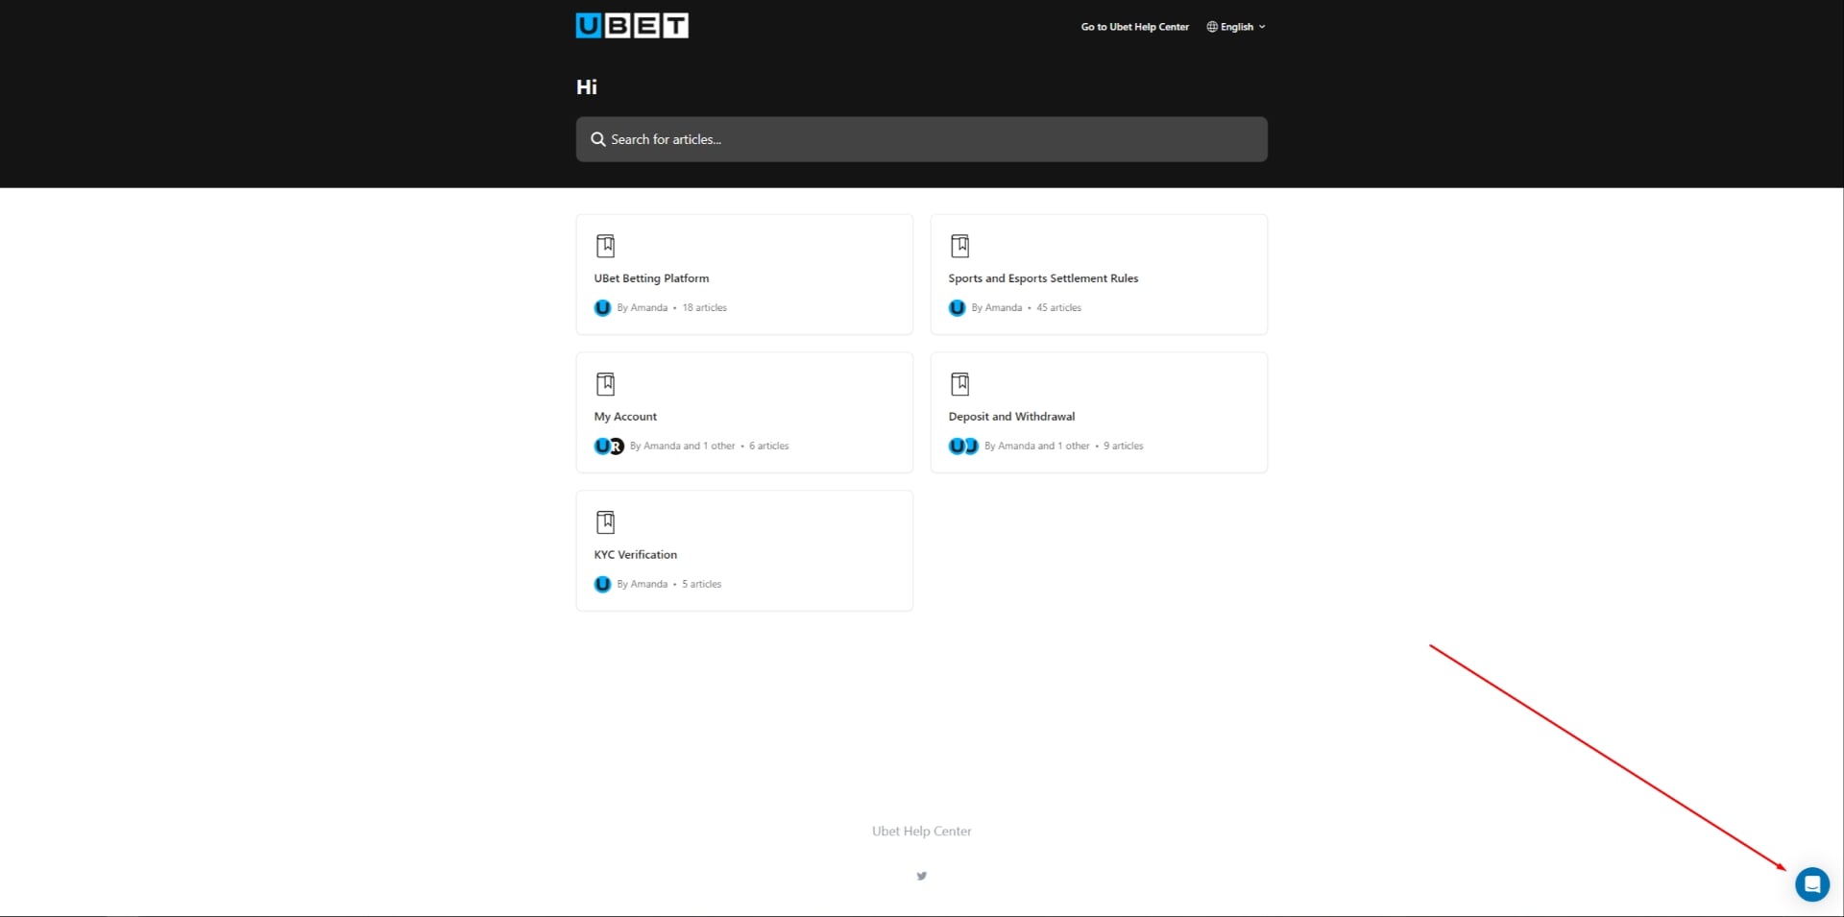Expand the English language dropdown
1844x917 pixels.
point(1236,27)
